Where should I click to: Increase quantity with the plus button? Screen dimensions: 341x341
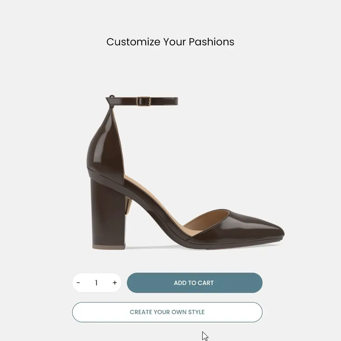pos(115,283)
